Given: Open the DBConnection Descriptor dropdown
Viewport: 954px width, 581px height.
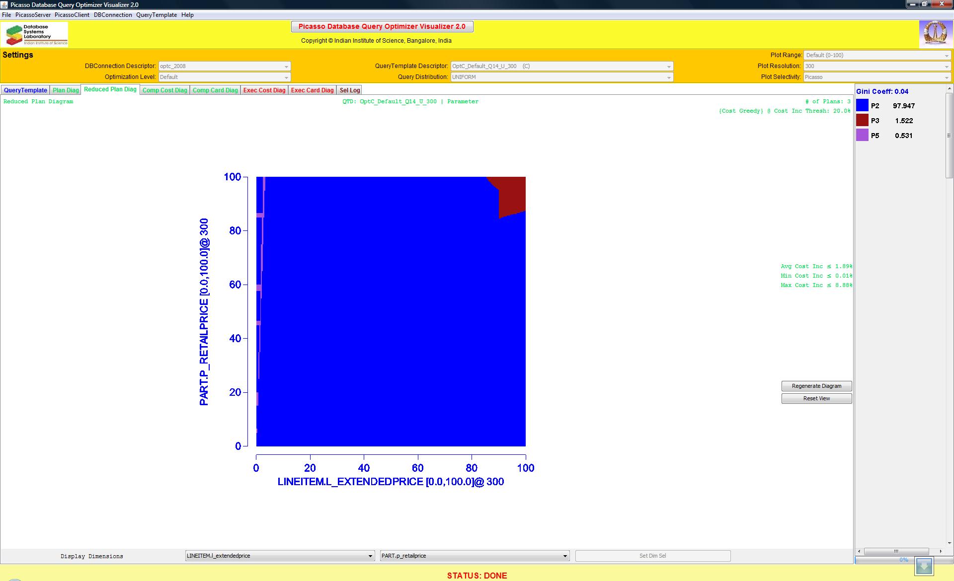Looking at the screenshot, I should pos(224,66).
